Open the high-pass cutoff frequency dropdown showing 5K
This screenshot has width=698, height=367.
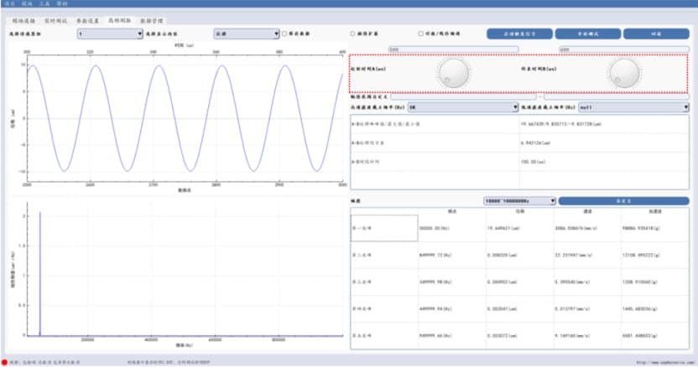point(463,107)
